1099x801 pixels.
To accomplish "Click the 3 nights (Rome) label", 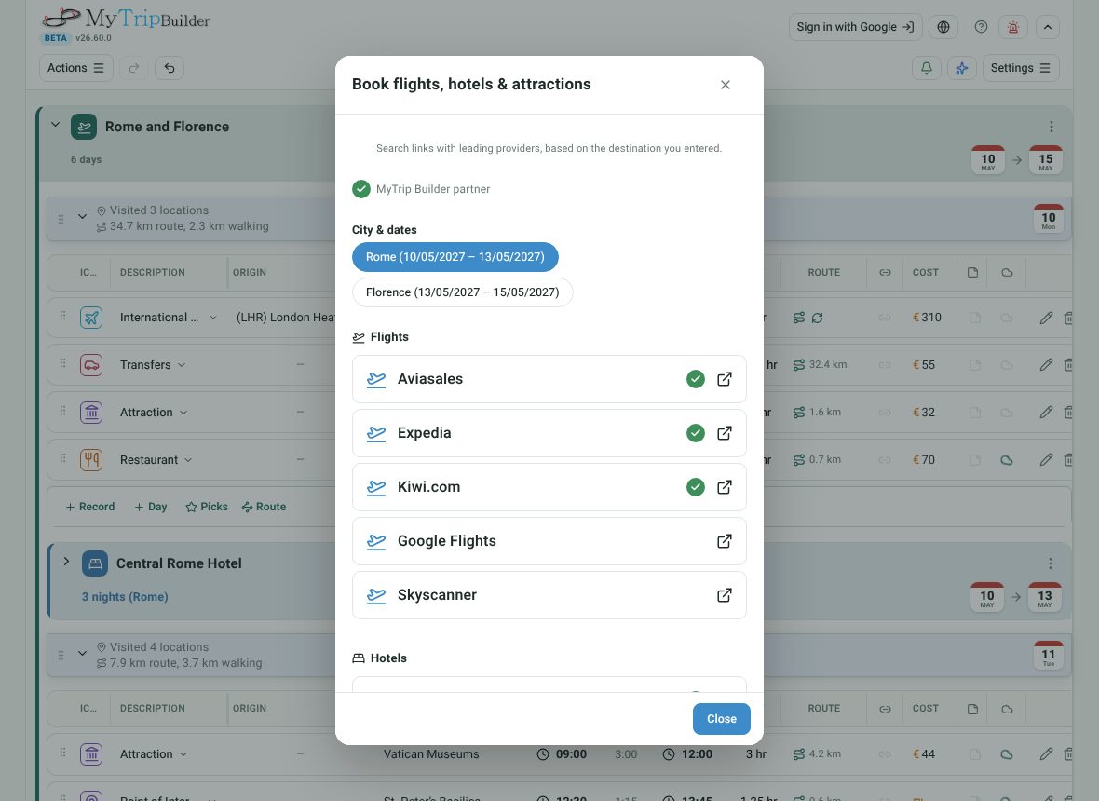I will coord(125,597).
